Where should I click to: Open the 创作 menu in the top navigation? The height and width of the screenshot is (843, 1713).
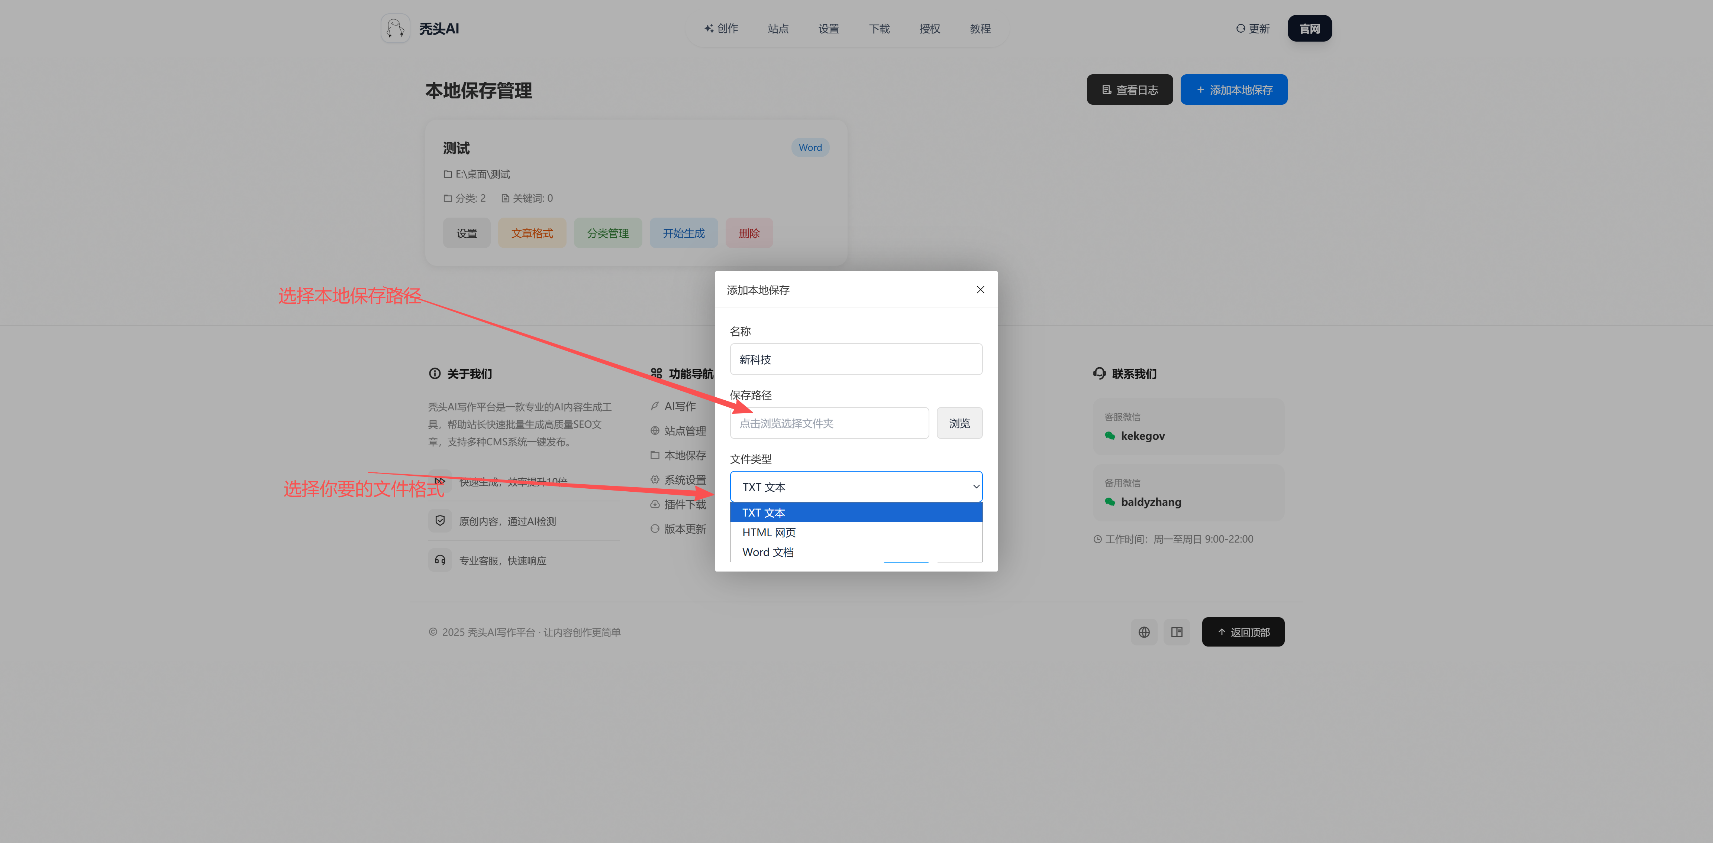click(x=721, y=29)
